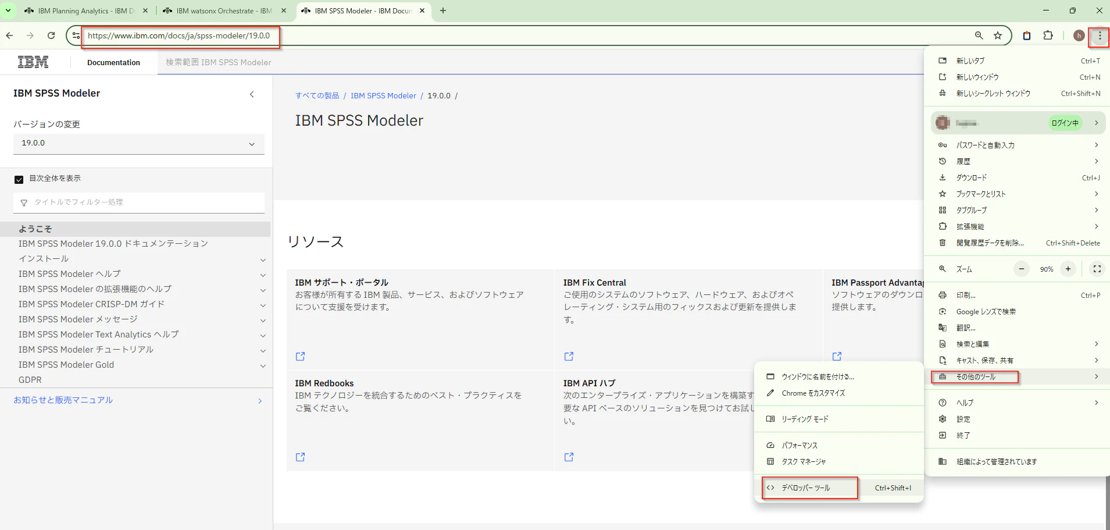Select Google レンズで検索 menu item
The height and width of the screenshot is (530, 1110).
1018,311
